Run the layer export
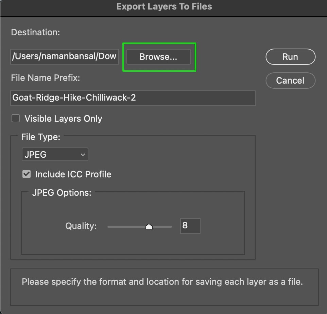 [290, 57]
